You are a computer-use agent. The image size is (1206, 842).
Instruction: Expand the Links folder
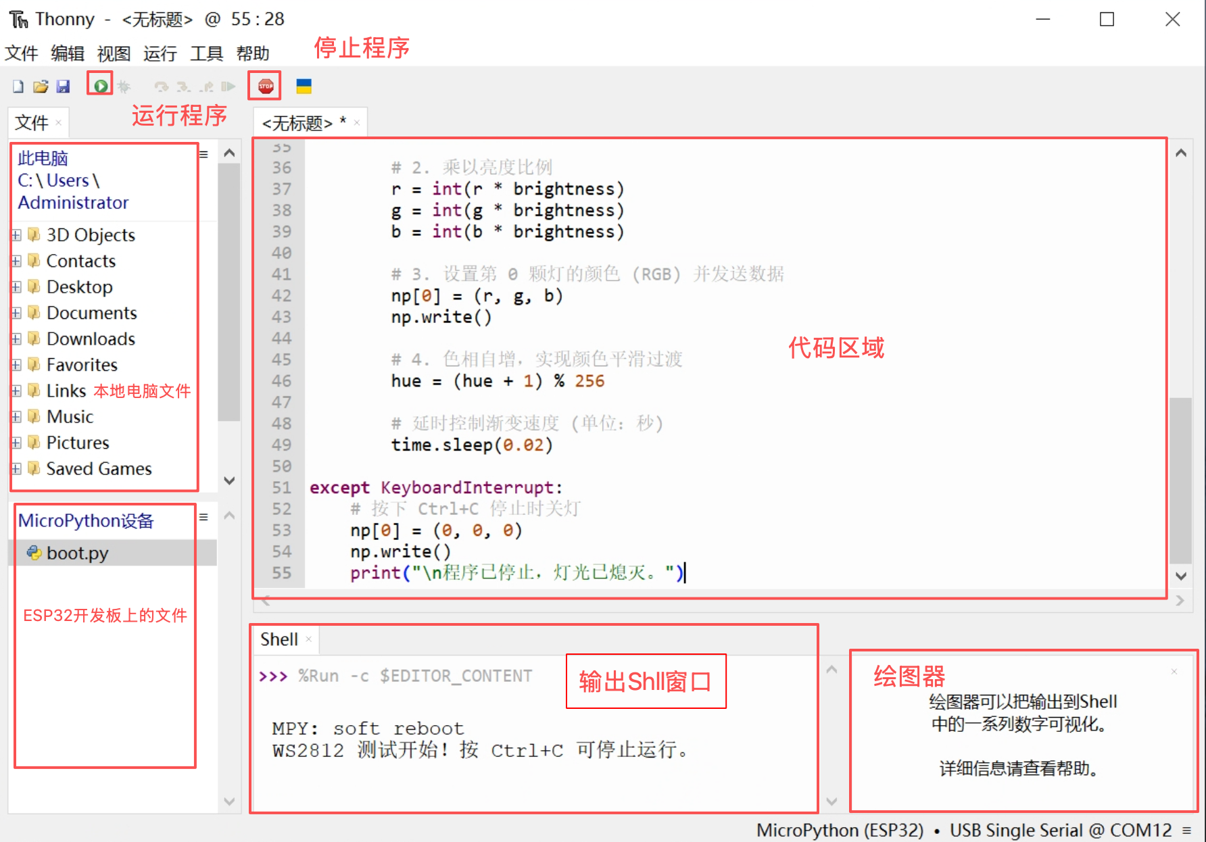(x=16, y=391)
